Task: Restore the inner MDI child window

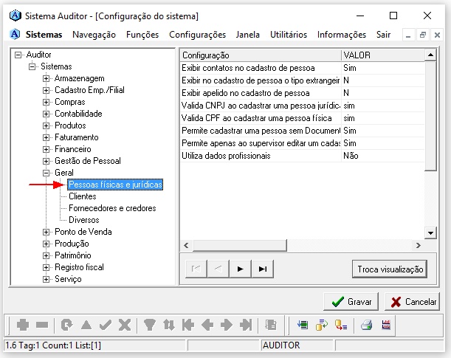Action: [x=422, y=35]
